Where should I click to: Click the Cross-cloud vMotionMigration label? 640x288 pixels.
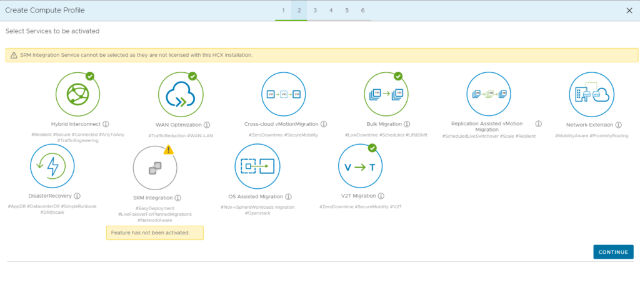(282, 124)
